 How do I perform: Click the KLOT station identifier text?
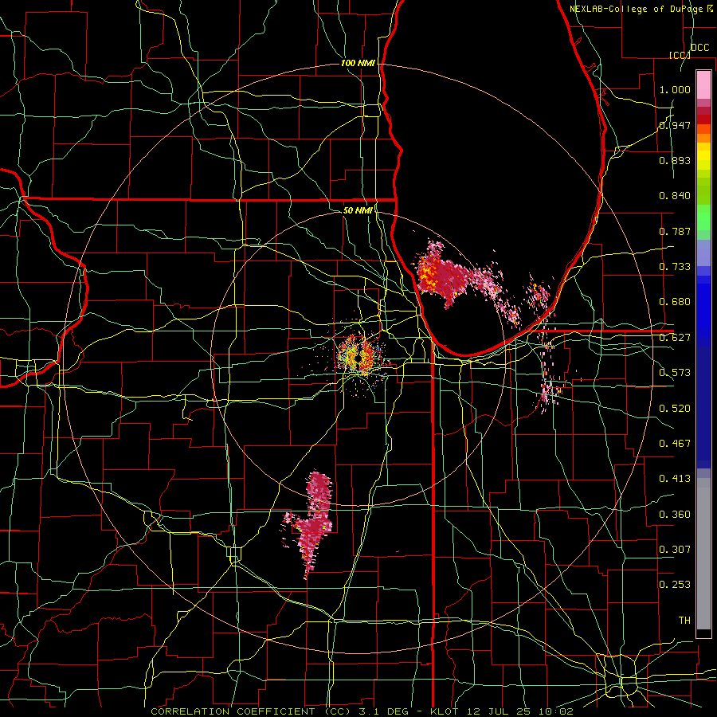tap(444, 711)
